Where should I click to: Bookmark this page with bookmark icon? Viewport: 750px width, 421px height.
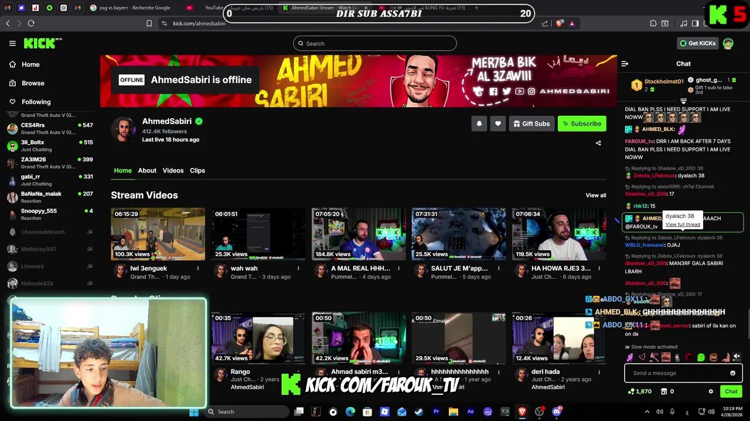(149, 23)
